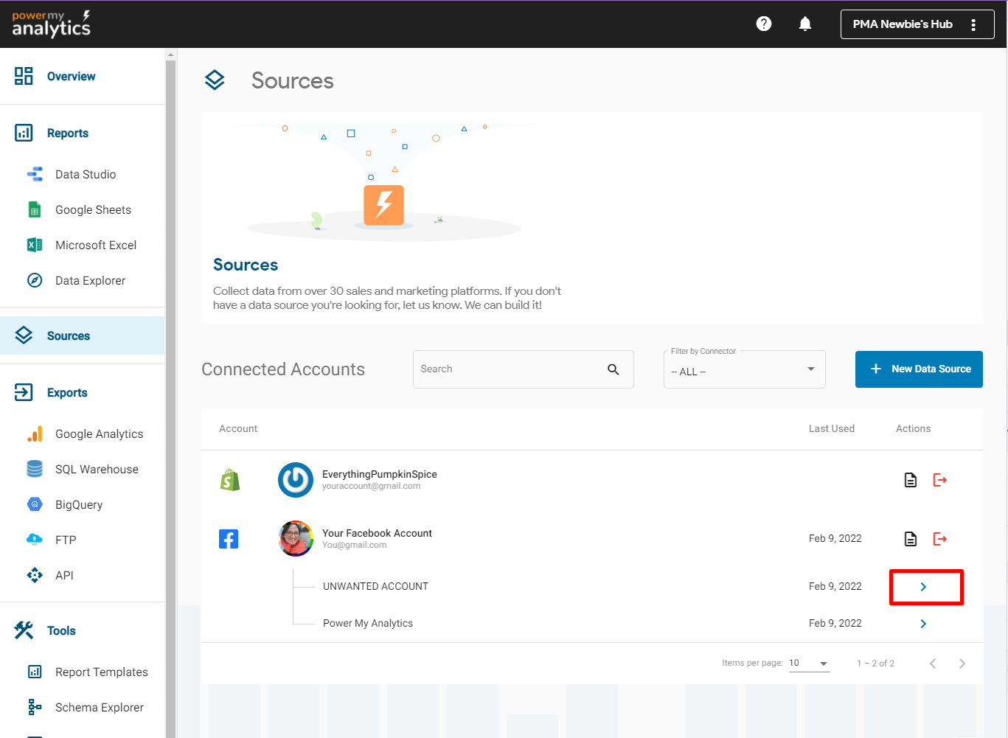This screenshot has width=1008, height=738.
Task: Click the Power My Analytics logo
Action: [x=51, y=24]
